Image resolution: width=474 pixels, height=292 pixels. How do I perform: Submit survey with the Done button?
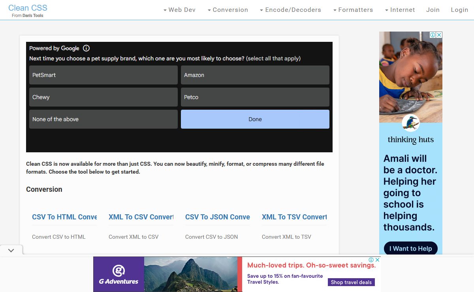coord(255,119)
